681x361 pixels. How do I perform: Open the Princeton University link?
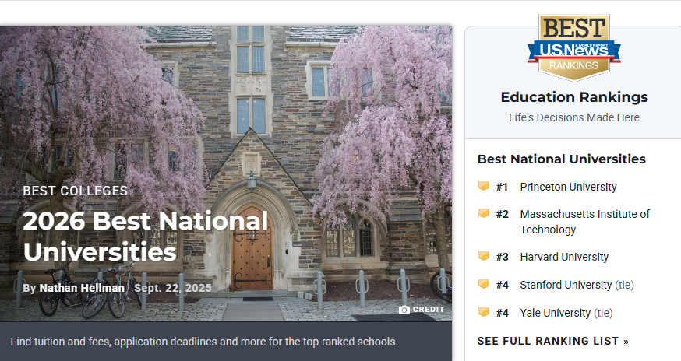coord(568,187)
